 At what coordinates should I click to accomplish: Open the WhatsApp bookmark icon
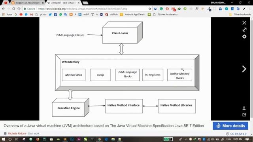coord(60,15)
